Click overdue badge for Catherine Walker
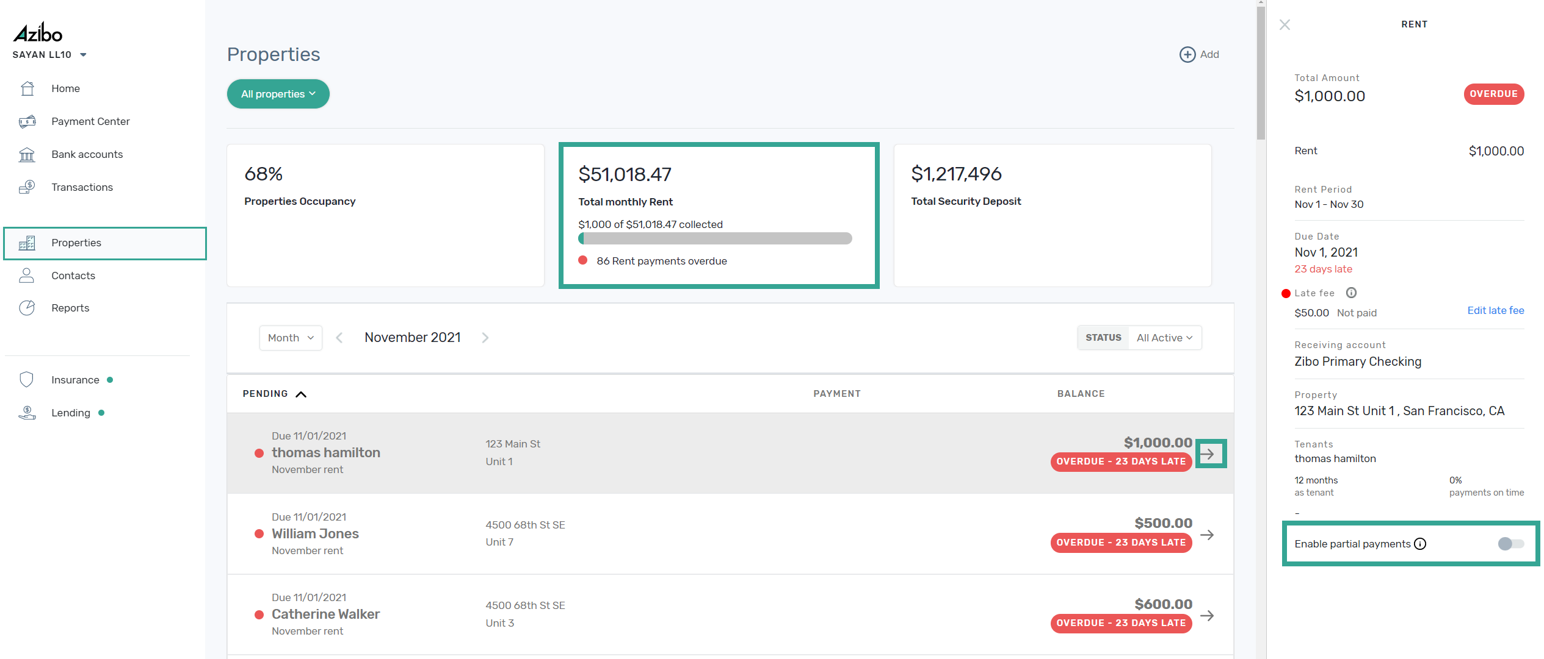Image resolution: width=1544 pixels, height=659 pixels. [1121, 623]
